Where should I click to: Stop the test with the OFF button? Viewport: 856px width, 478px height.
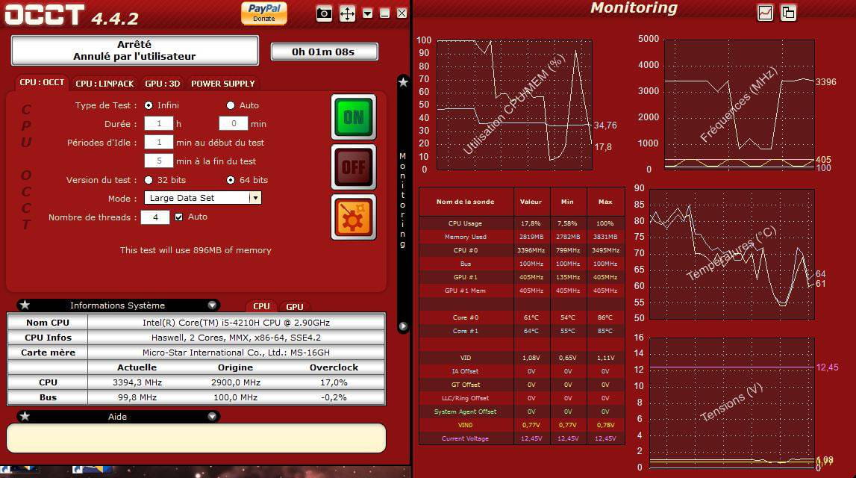point(354,167)
